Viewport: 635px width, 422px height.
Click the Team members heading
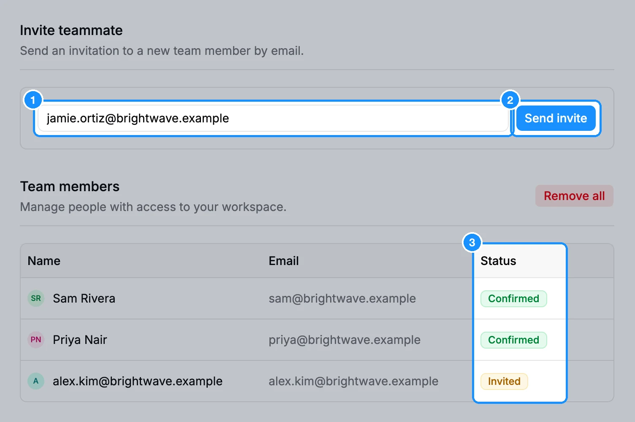click(x=70, y=187)
